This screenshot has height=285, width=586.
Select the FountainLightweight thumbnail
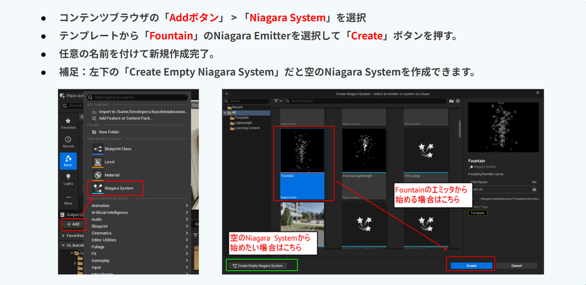[x=364, y=164]
